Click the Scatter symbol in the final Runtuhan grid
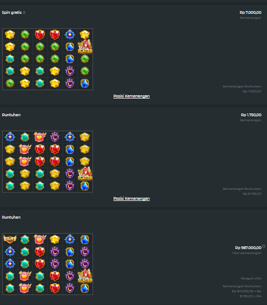The width and height of the screenshot is (267, 305). pos(85,276)
